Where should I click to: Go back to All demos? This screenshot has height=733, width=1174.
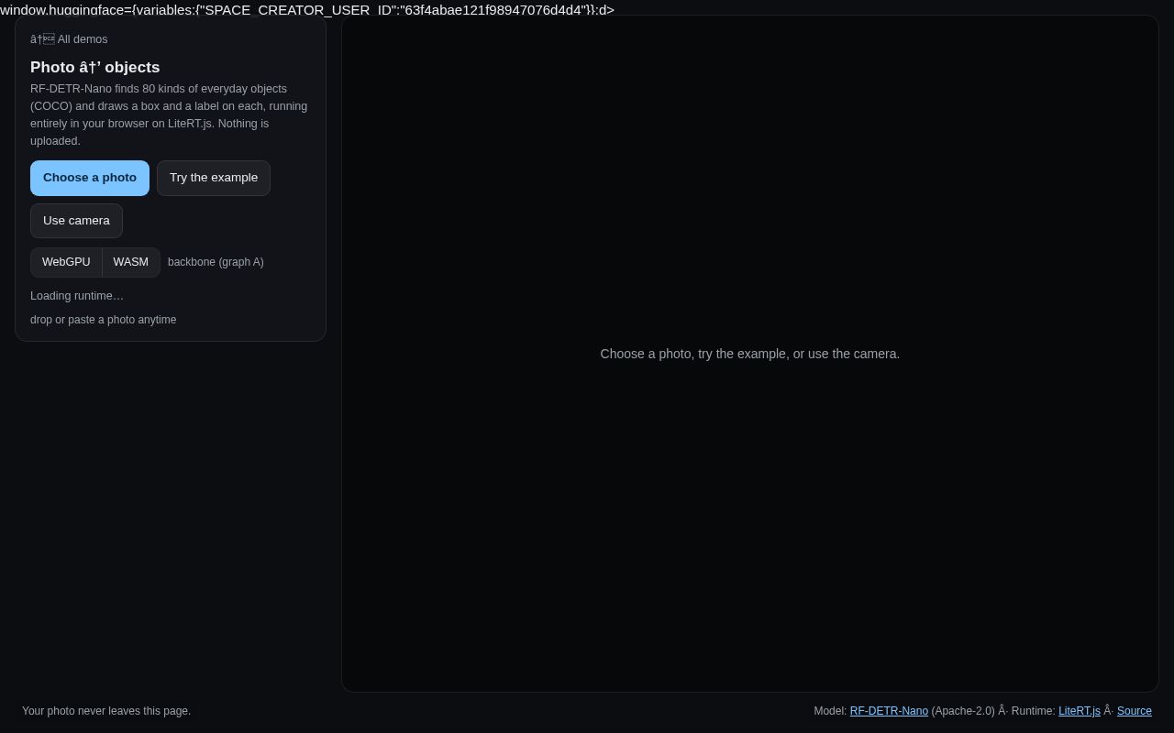tap(69, 39)
